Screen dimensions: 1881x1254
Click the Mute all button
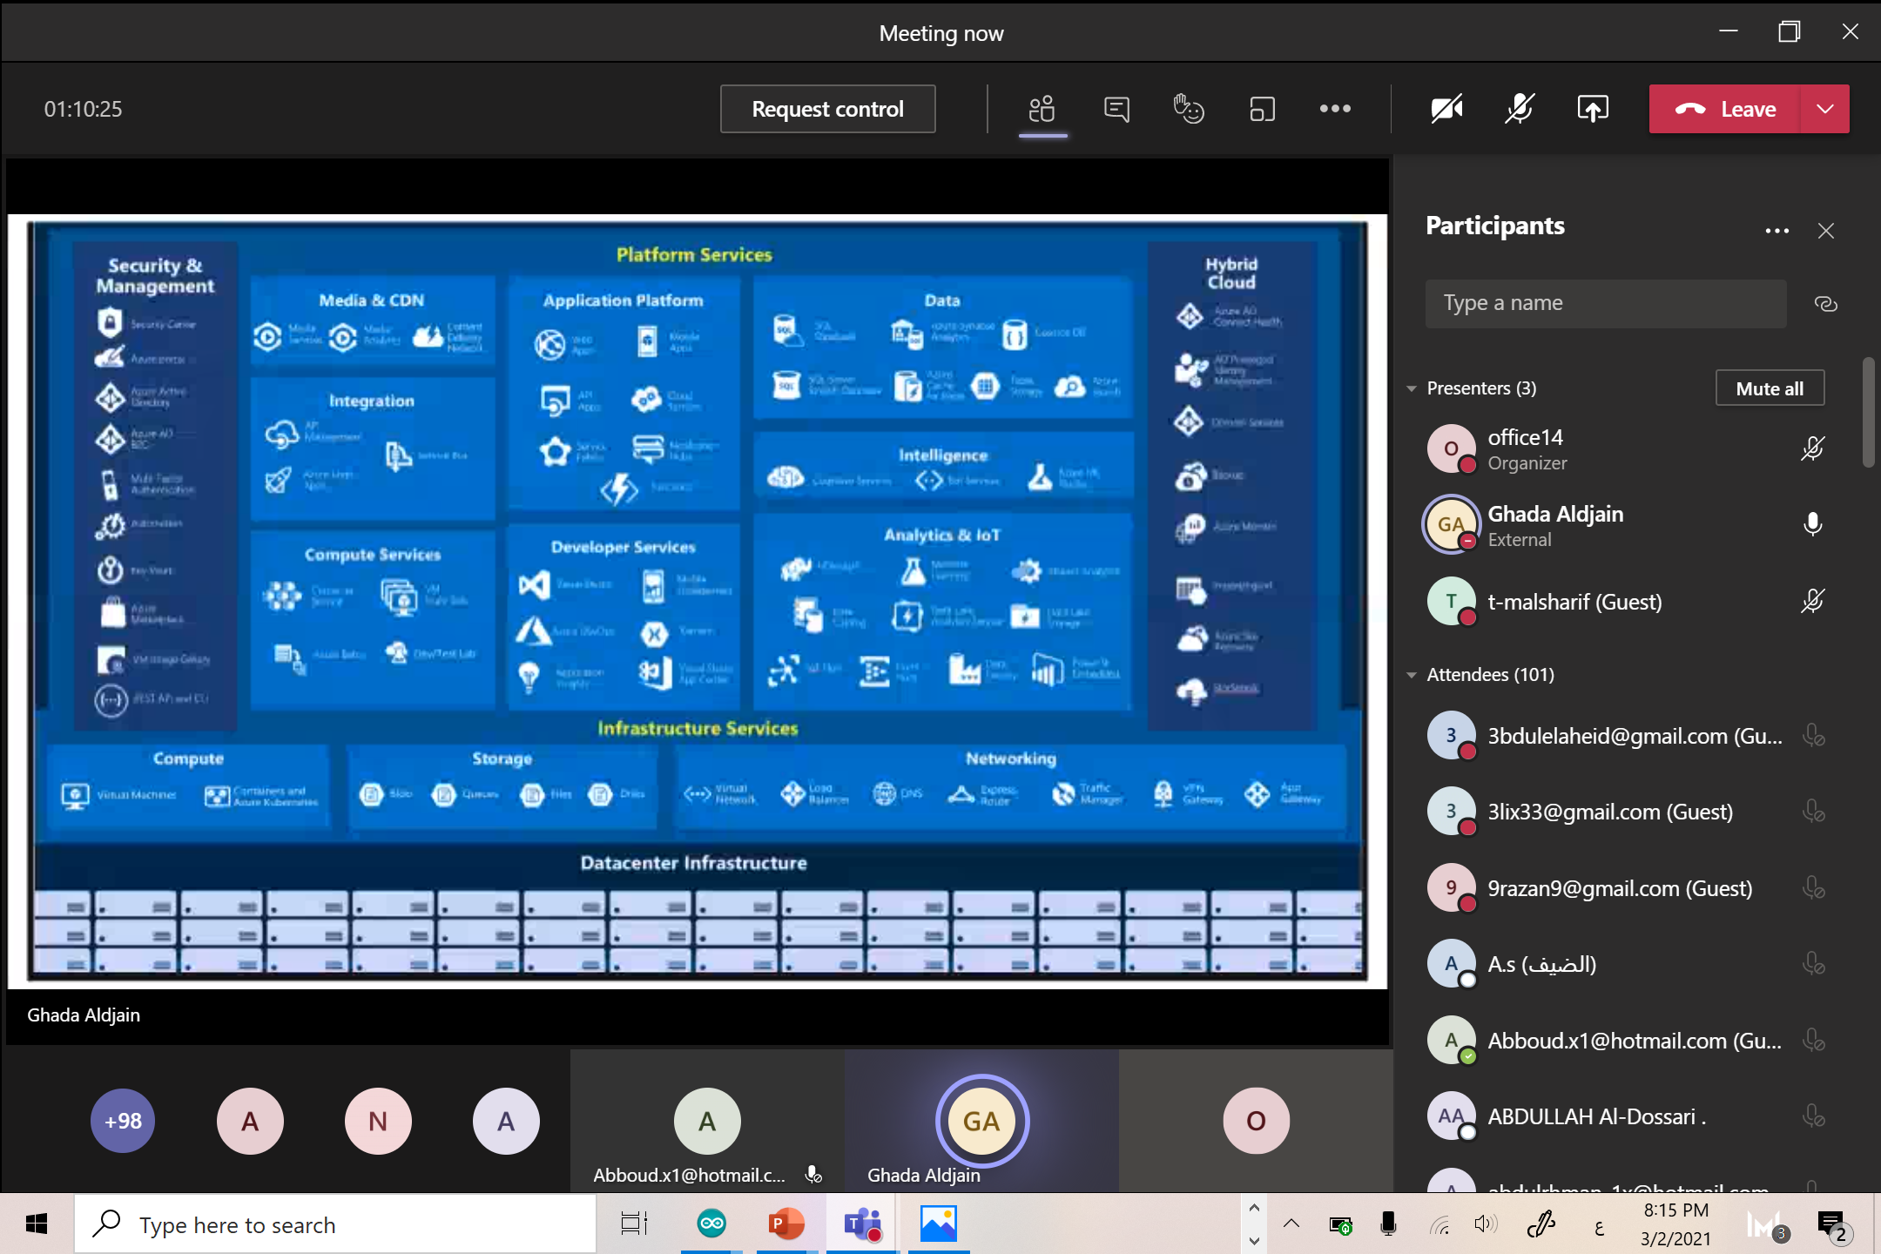(x=1770, y=388)
